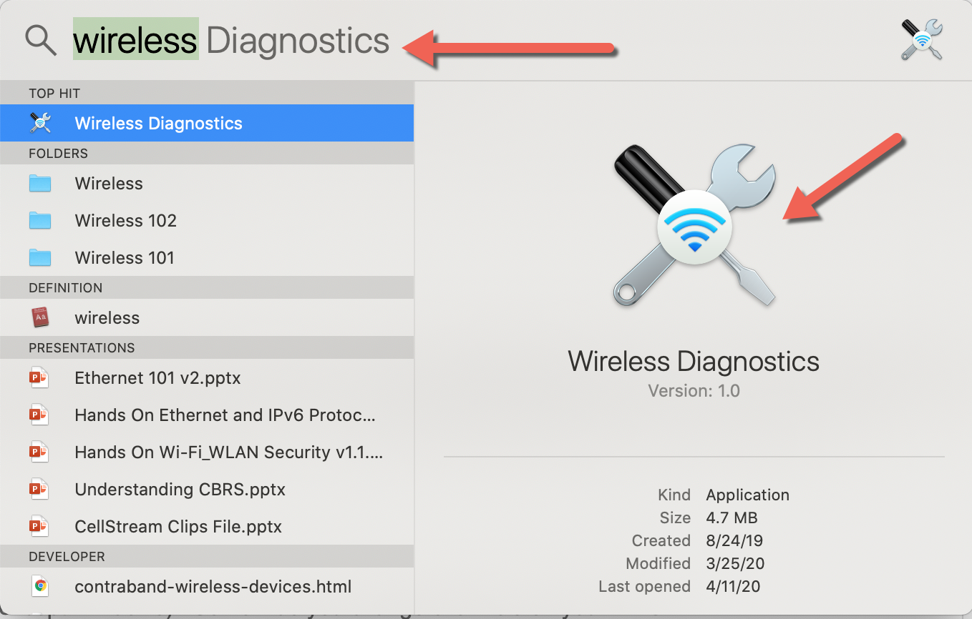
Task: Select the wireless definition result
Action: point(107,318)
